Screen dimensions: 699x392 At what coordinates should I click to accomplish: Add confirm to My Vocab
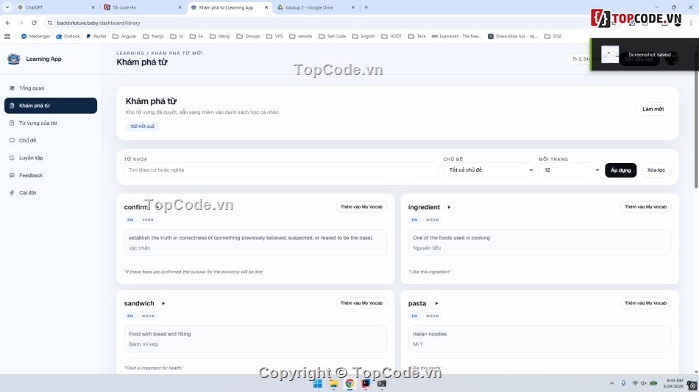click(361, 207)
